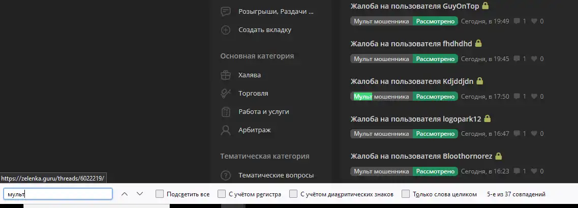Click the comment icon in the 19:45 thread row
Image resolution: width=578 pixels, height=208 pixels.
tap(517, 58)
